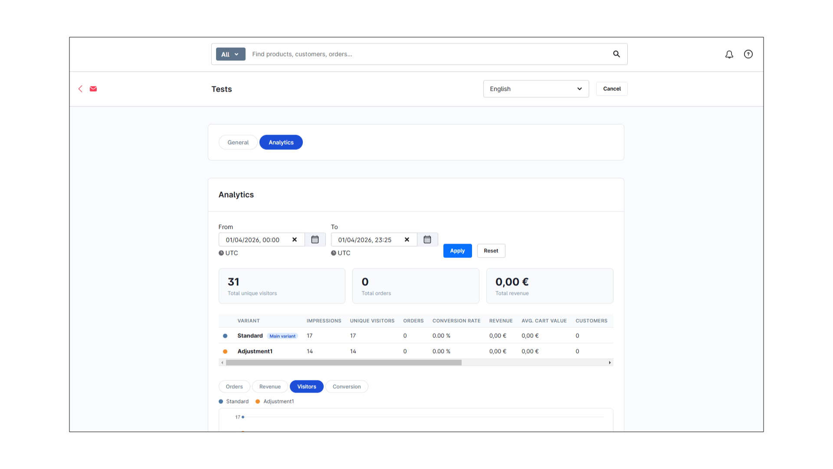Switch to the General tab
This screenshot has height=469, width=833.
tap(238, 142)
